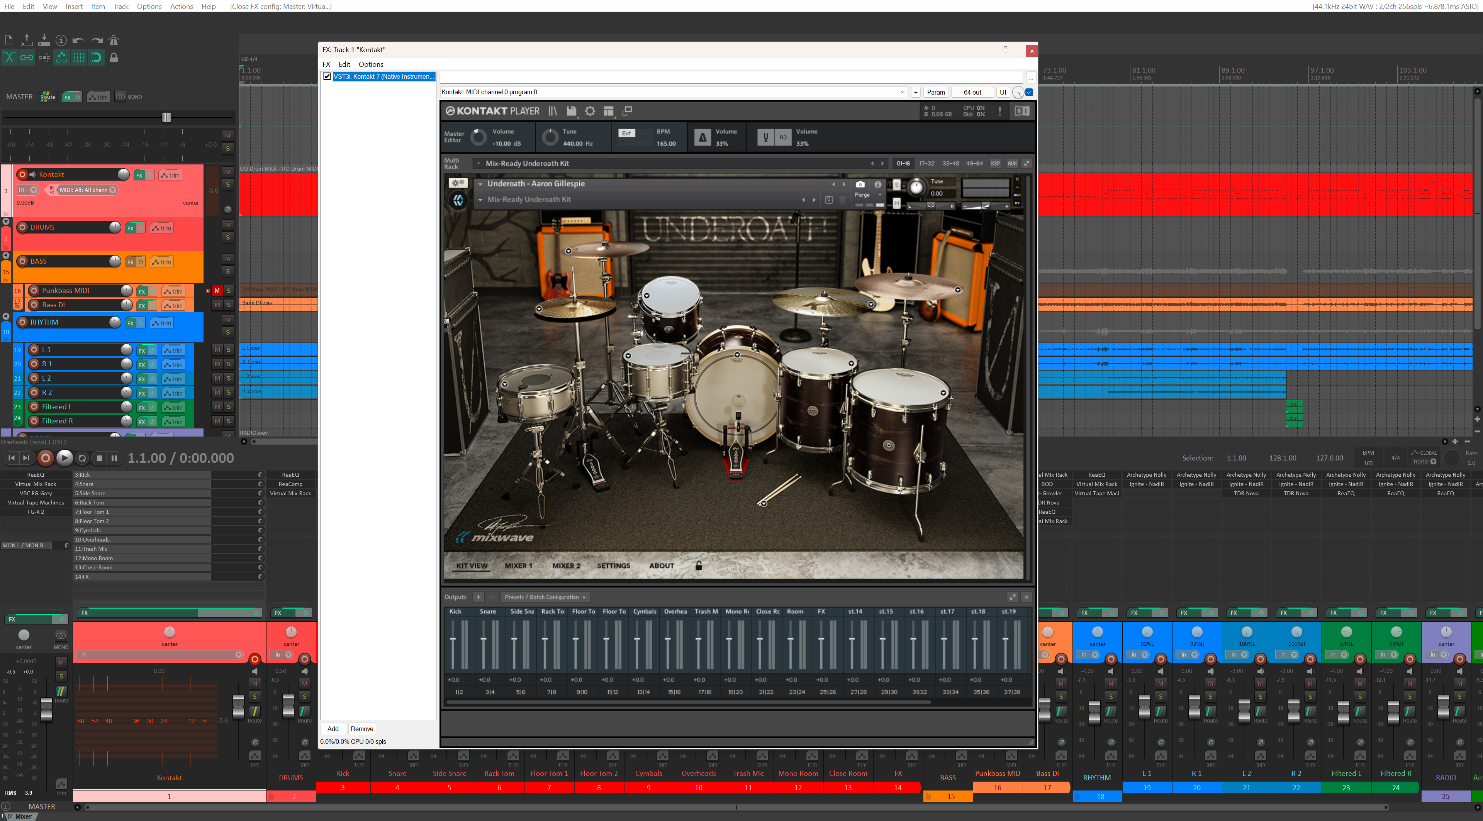This screenshot has width=1483, height=821.
Task: Expand Presets / Batch Configuration dropdown
Action: [x=545, y=597]
